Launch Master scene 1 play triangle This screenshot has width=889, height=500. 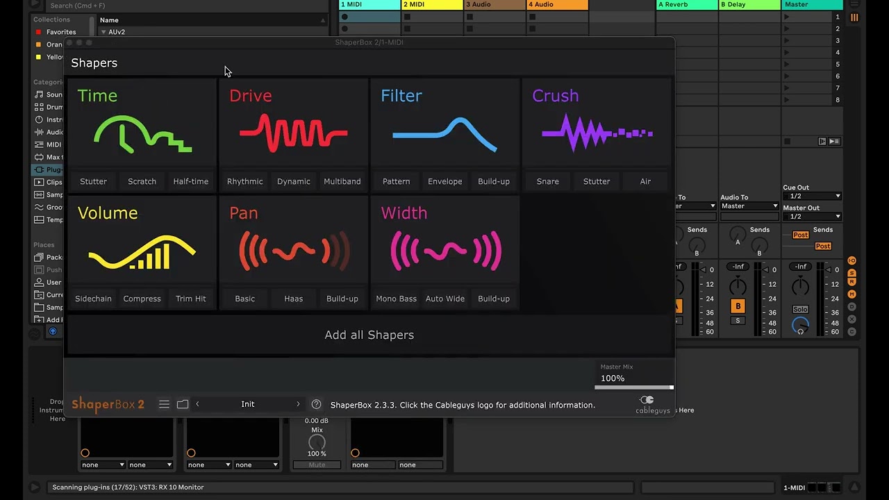(x=786, y=17)
